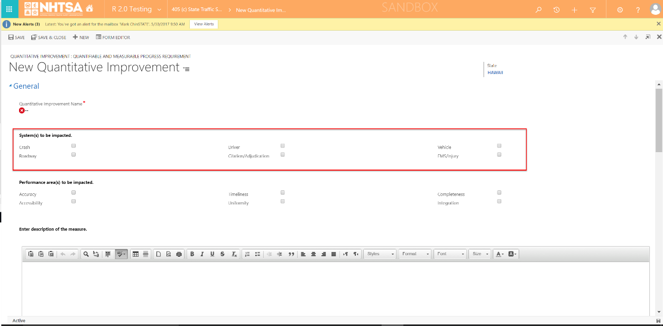This screenshot has height=326, width=663.
Task: Check the Crash system checkbox
Action: [73, 146]
